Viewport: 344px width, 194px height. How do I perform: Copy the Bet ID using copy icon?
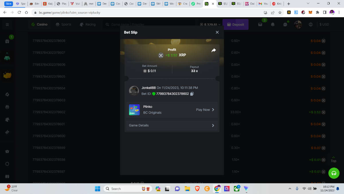click(192, 94)
